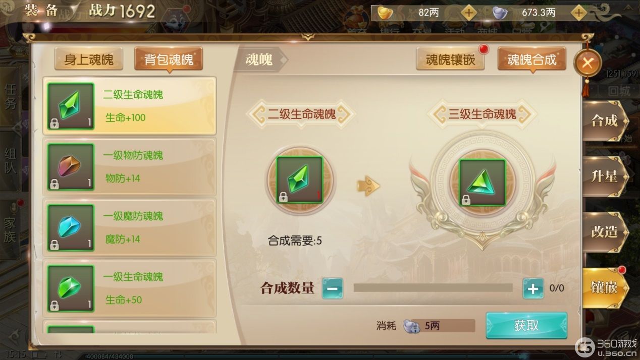Select the 二级生命魂魄 green gem icon in list
Viewport: 640px width, 360px height.
[x=71, y=106]
